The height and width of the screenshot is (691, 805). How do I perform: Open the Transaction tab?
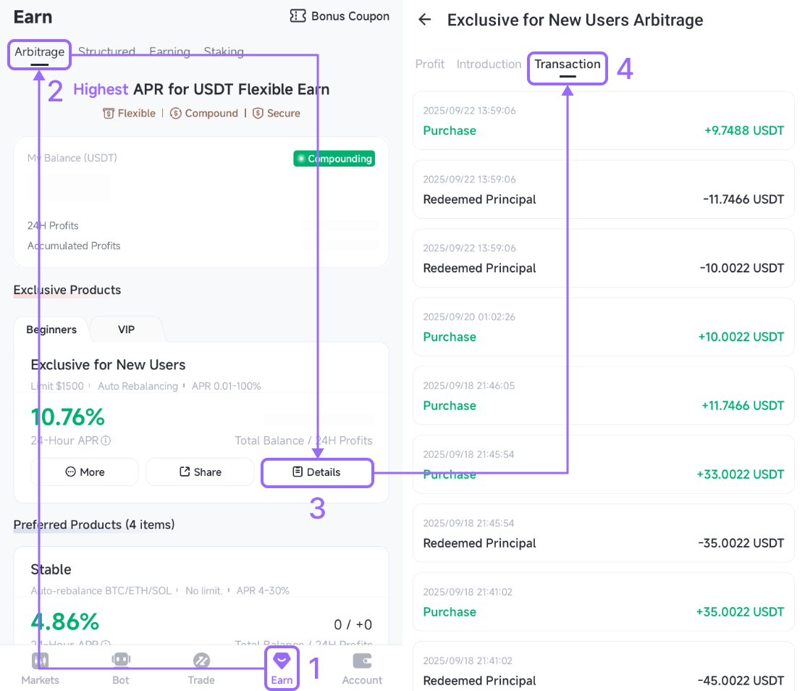(x=568, y=64)
